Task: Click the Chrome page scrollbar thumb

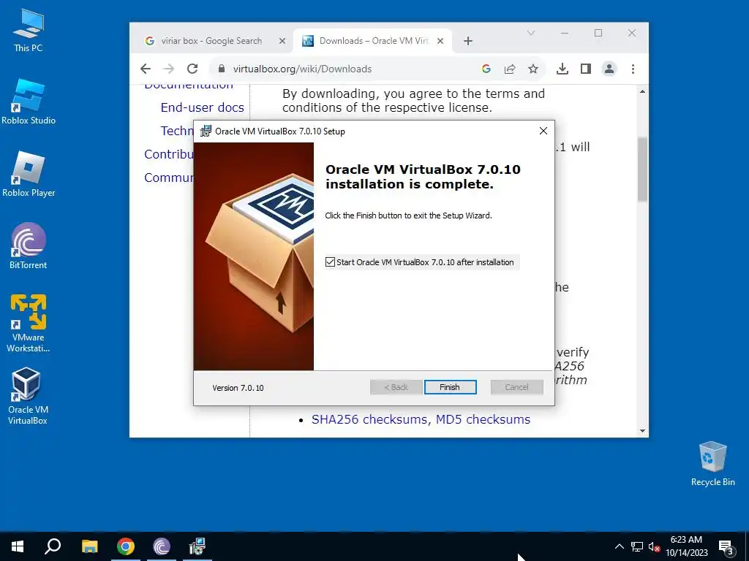Action: [642, 169]
